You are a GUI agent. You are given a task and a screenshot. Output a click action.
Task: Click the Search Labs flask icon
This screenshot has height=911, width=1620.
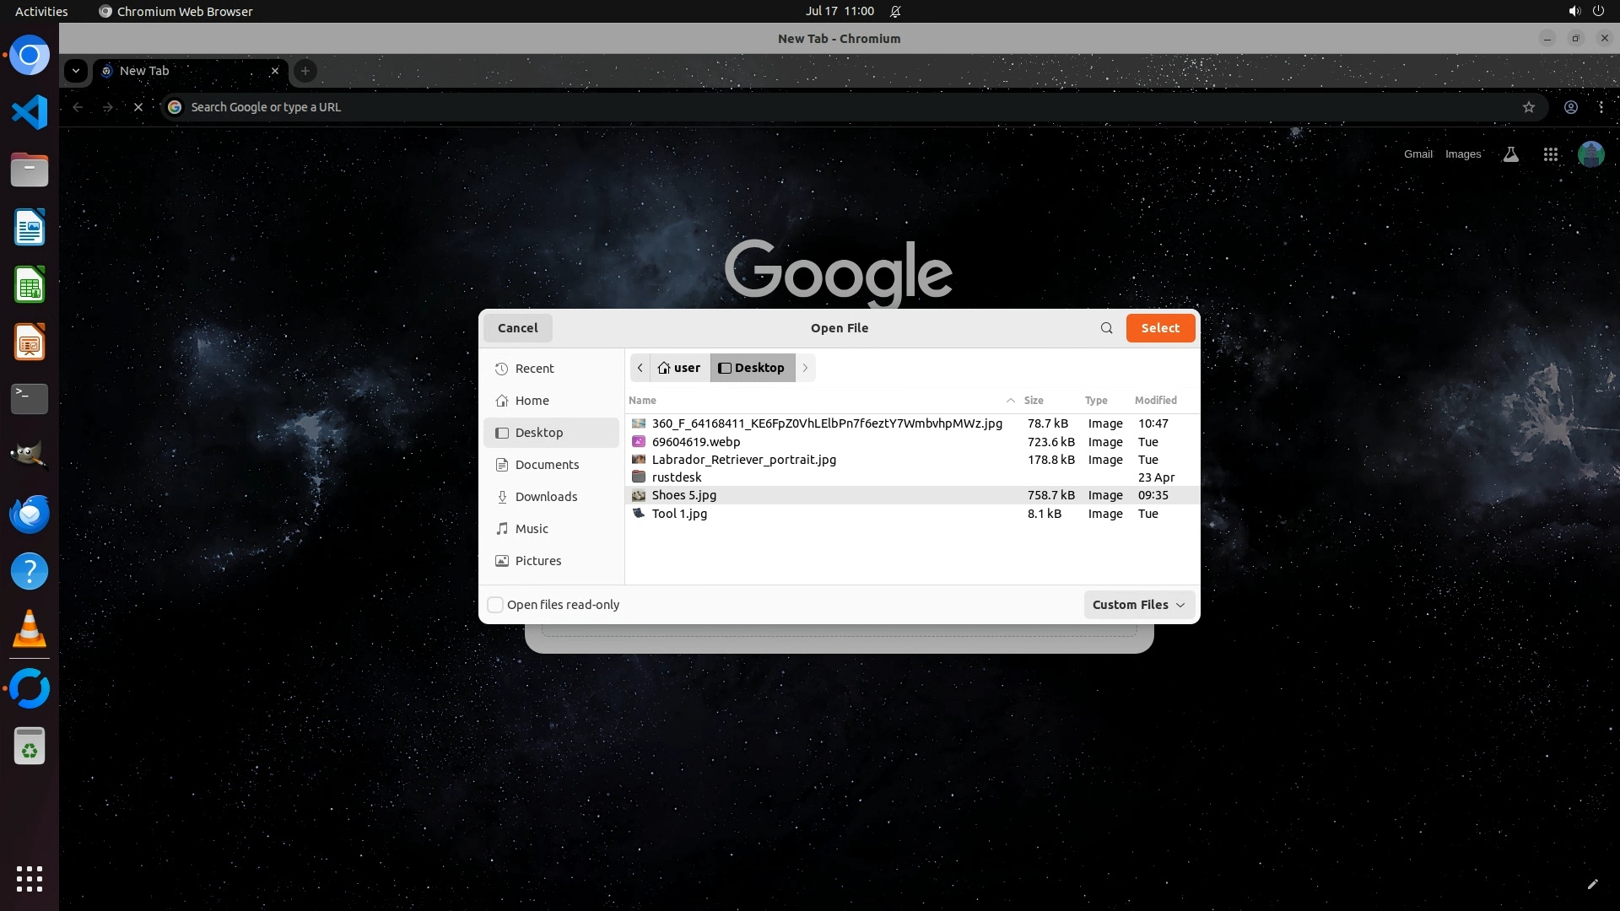(x=1510, y=154)
